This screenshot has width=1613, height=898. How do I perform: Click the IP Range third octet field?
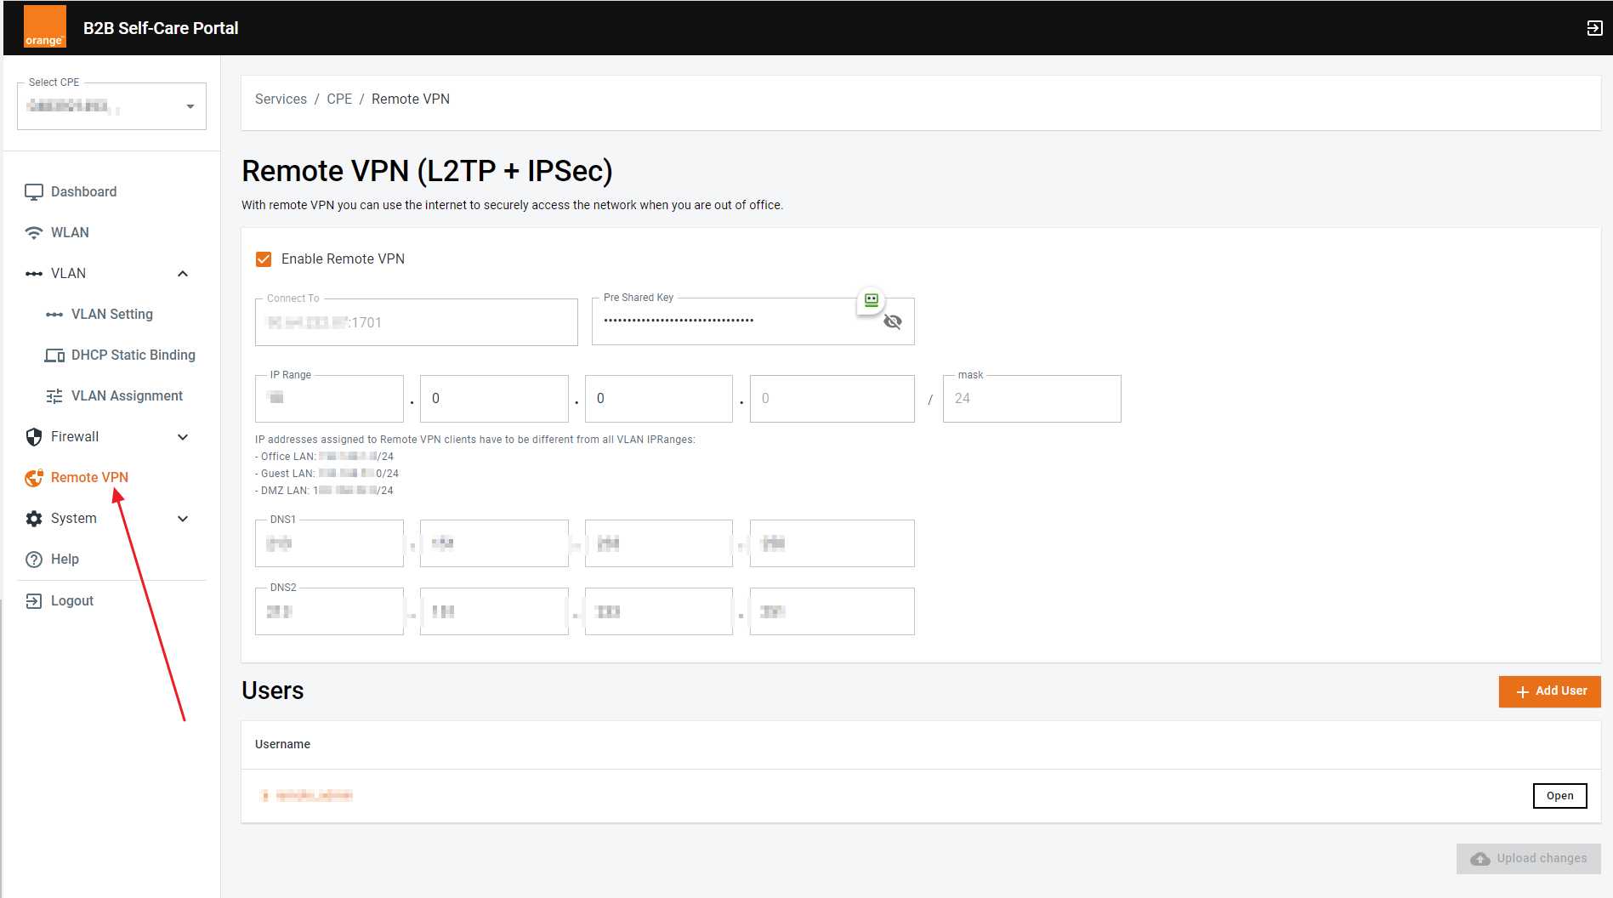coord(659,399)
